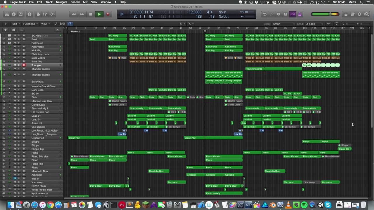Mute the SC Kickj track

15,36
